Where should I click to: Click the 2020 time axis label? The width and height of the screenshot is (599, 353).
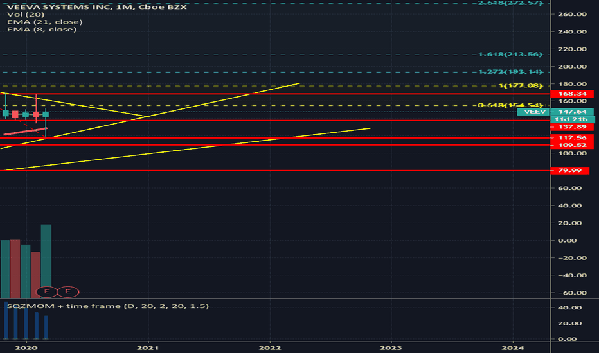point(26,348)
